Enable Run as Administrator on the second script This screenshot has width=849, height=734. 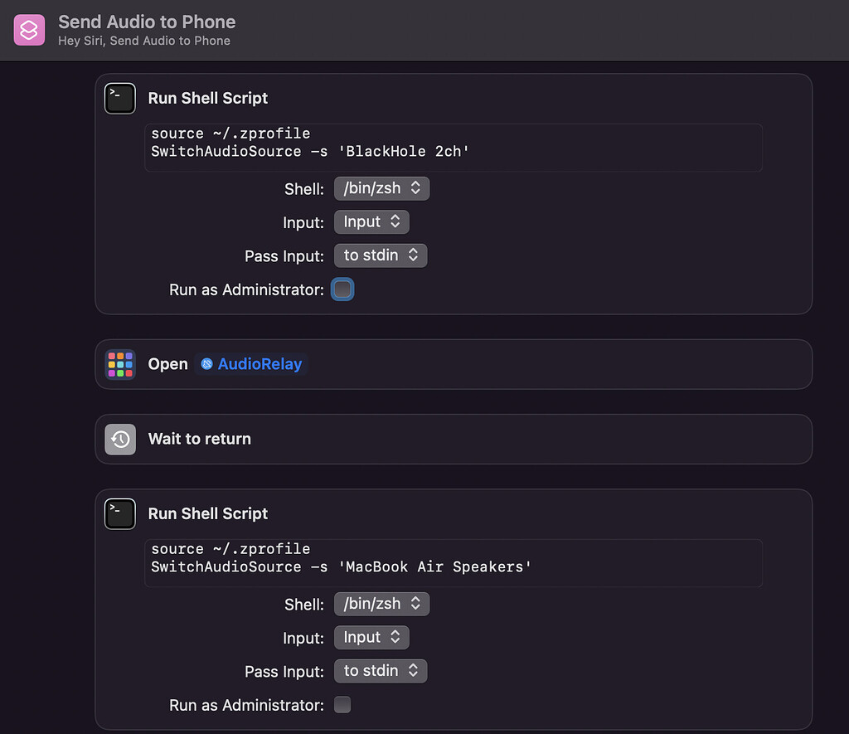pyautogui.click(x=342, y=704)
